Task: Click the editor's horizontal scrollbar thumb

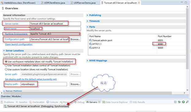Action: click(87, 93)
